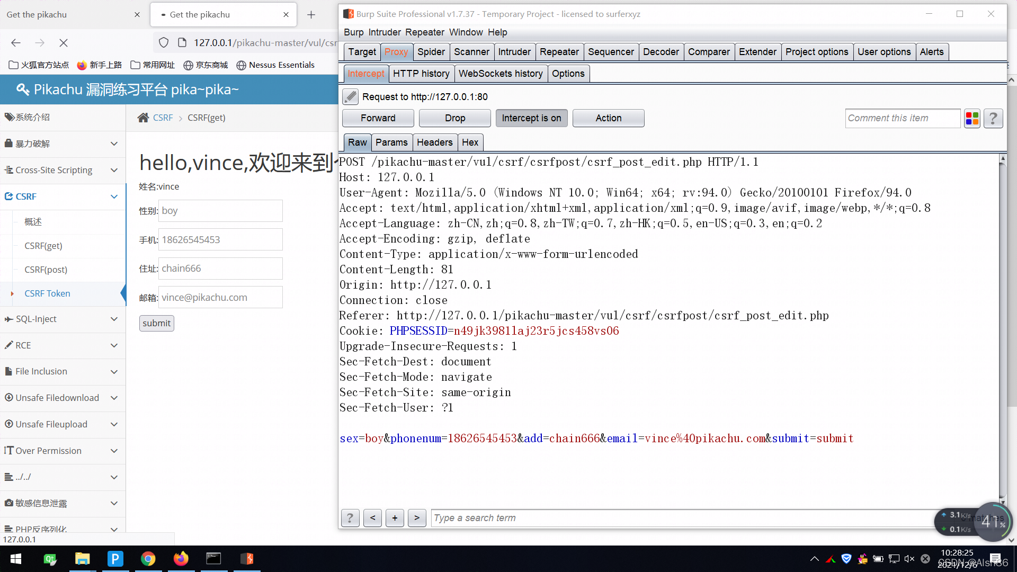This screenshot has height=572, width=1017.
Task: Click the next match arrow button
Action: [x=417, y=518]
